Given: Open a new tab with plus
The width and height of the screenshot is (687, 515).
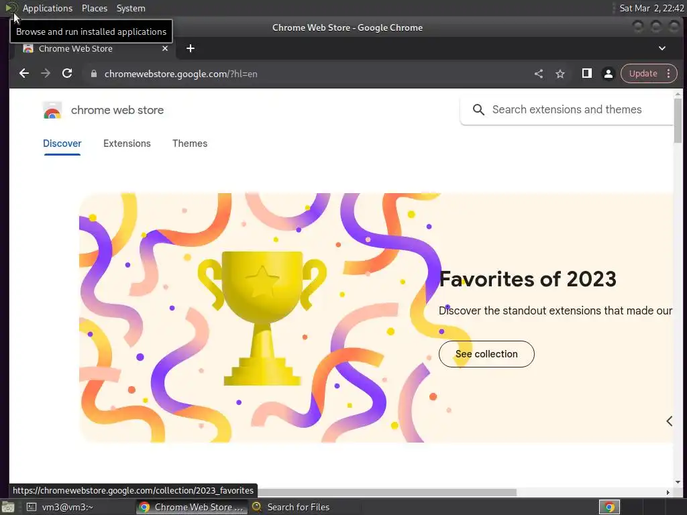Looking at the screenshot, I should tap(190, 48).
